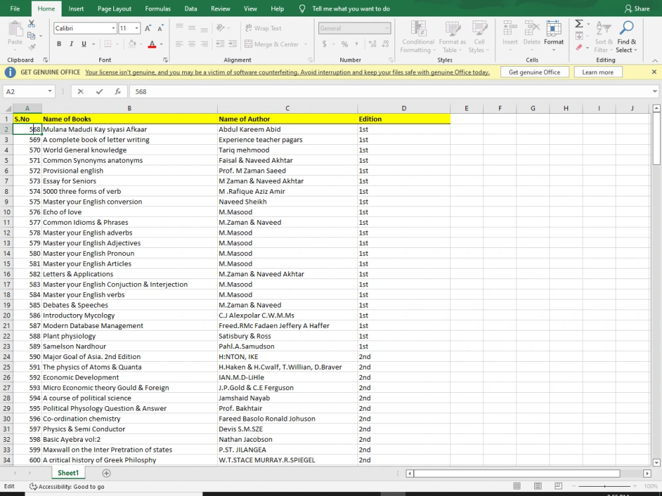Click the license isn't genuine warning link

287,72
